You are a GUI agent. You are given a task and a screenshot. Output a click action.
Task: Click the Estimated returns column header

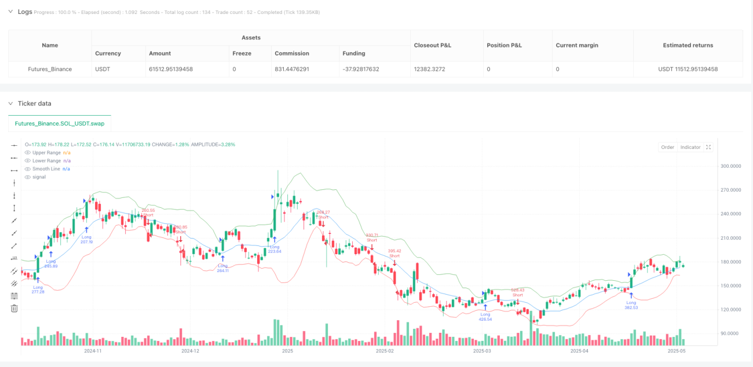click(688, 45)
